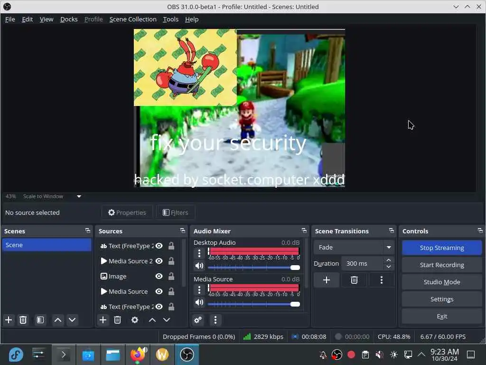Click Filters button below preview
Image resolution: width=486 pixels, height=365 pixels.
pos(176,212)
